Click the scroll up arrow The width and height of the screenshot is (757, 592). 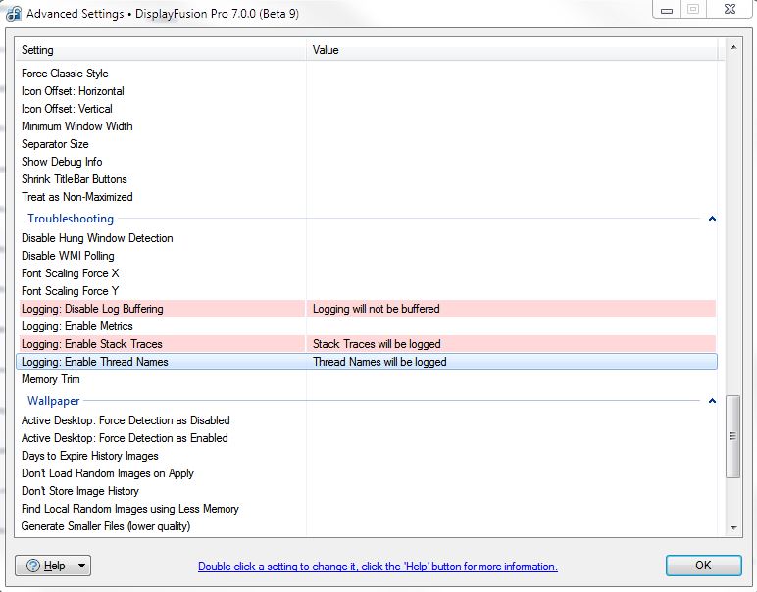click(x=733, y=49)
